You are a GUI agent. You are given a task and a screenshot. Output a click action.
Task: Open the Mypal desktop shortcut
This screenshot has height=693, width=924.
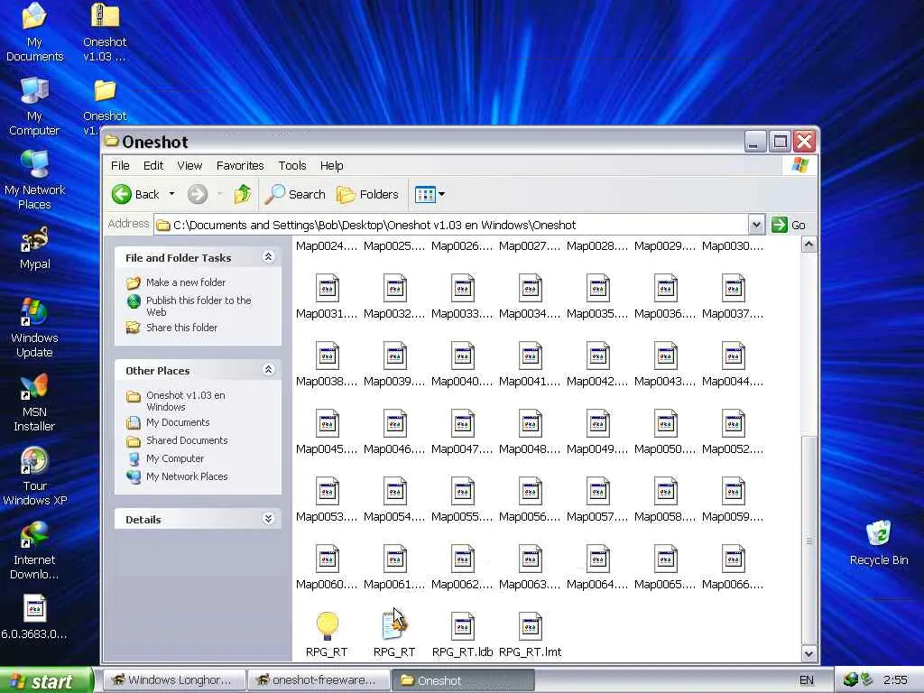35,249
